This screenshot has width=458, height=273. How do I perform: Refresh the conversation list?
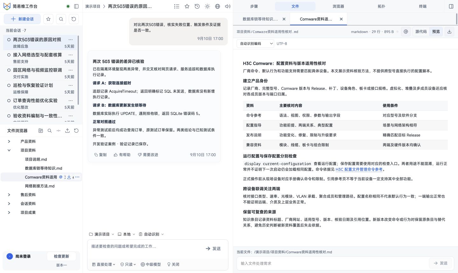[x=74, y=19]
